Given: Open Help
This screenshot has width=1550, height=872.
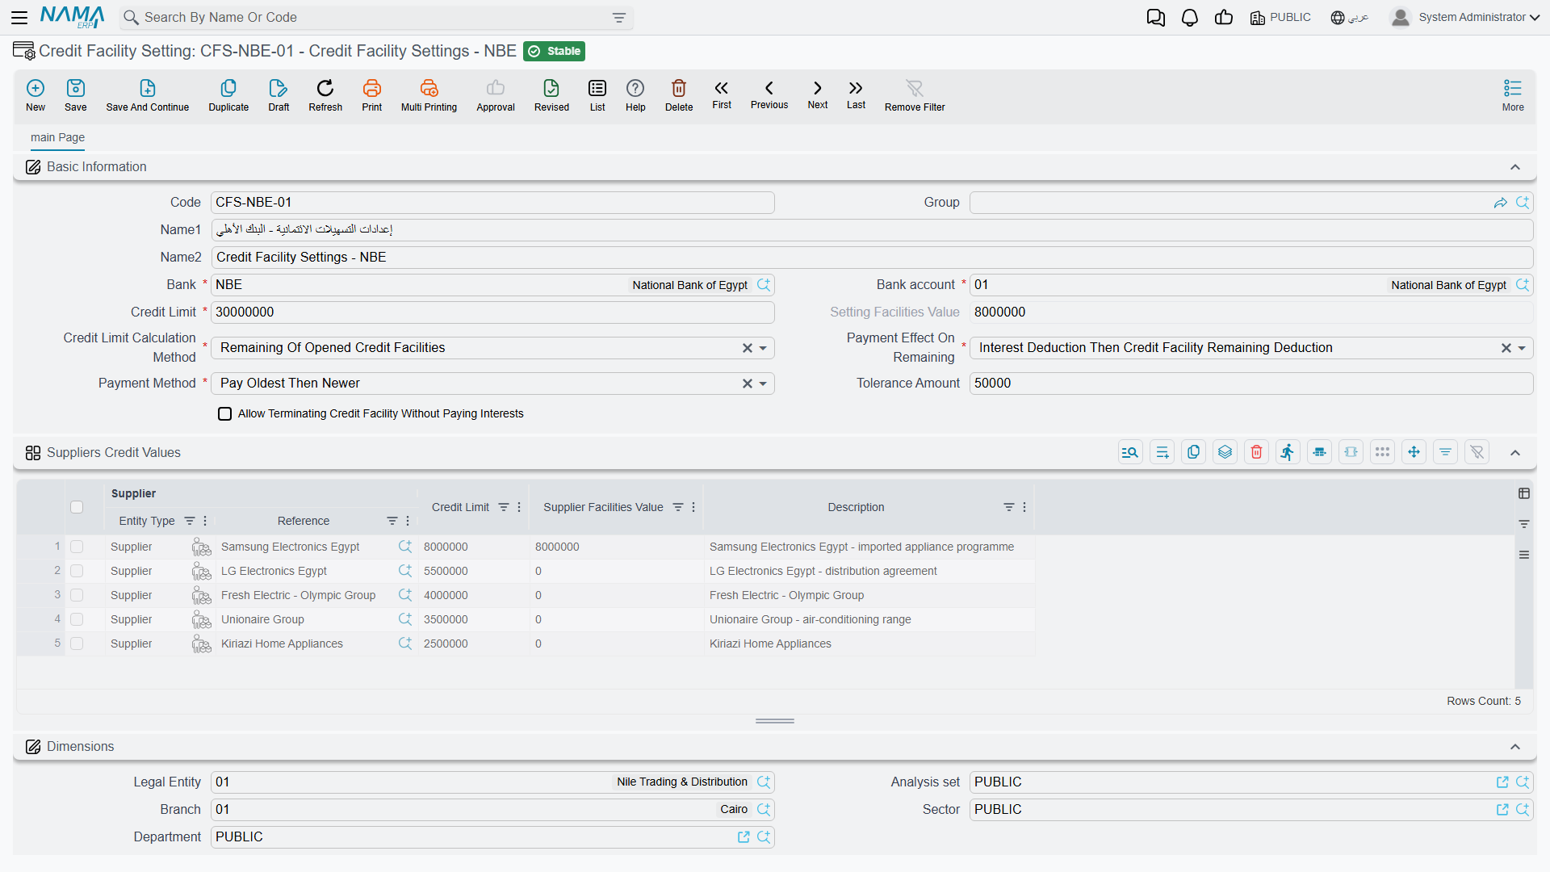Looking at the screenshot, I should 635,95.
